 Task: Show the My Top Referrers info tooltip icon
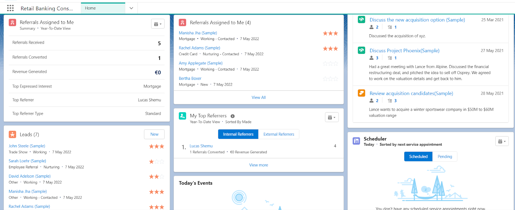tap(233, 116)
